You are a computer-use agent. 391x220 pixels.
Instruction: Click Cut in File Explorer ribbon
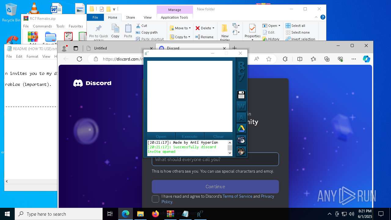[x=142, y=26]
